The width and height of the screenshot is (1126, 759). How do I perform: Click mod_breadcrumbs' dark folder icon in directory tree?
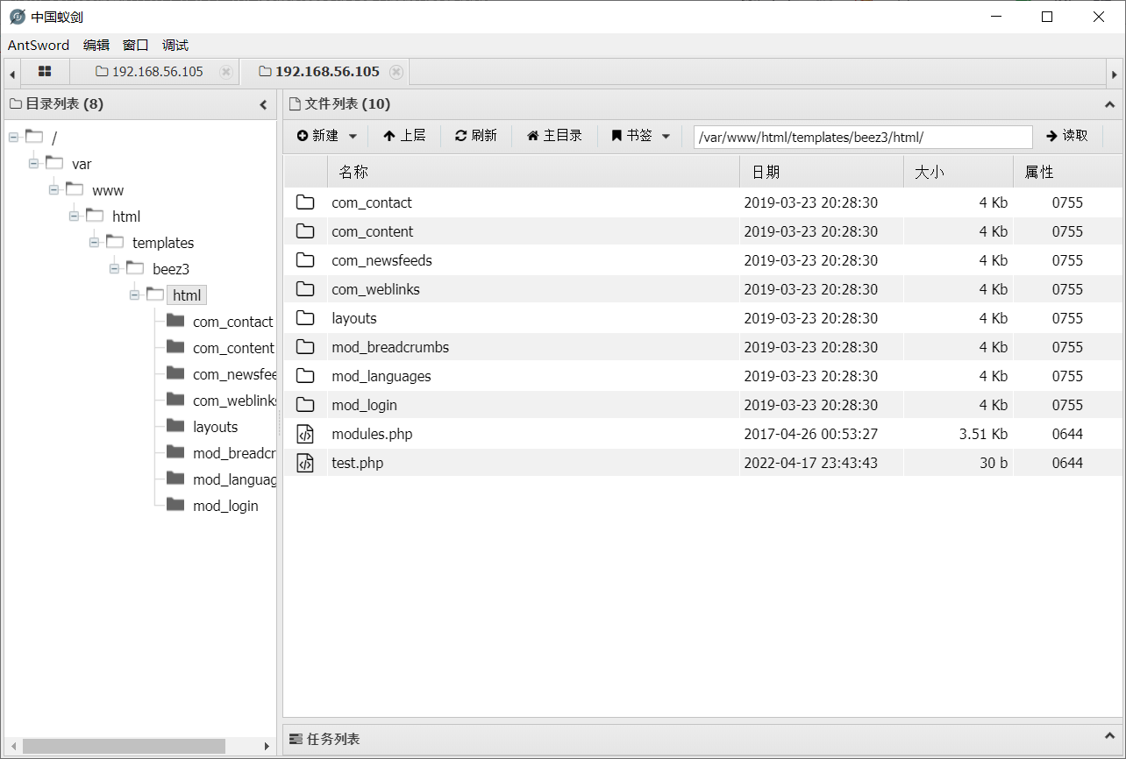(175, 452)
